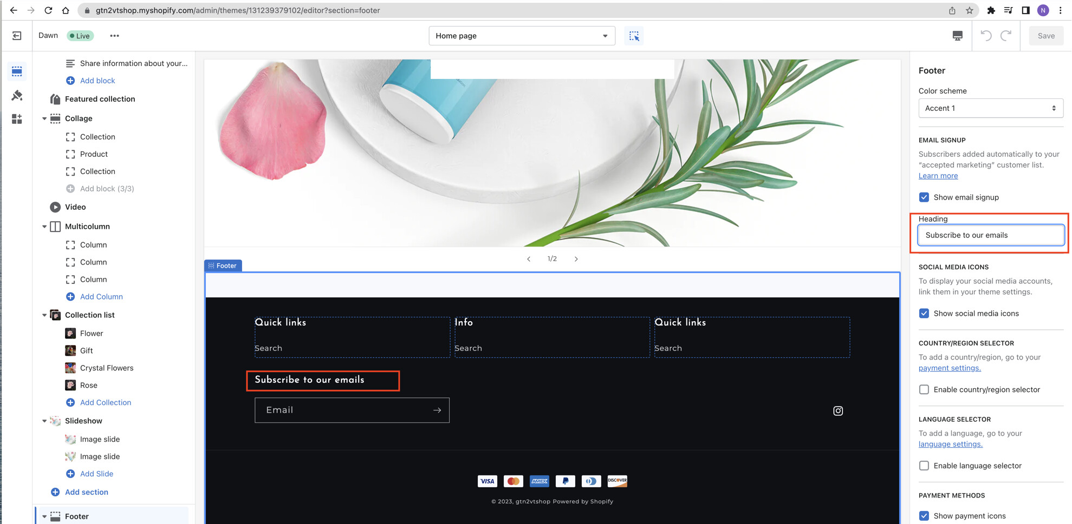Image resolution: width=1072 pixels, height=524 pixels.
Task: Redo the last change
Action: (x=1006, y=36)
